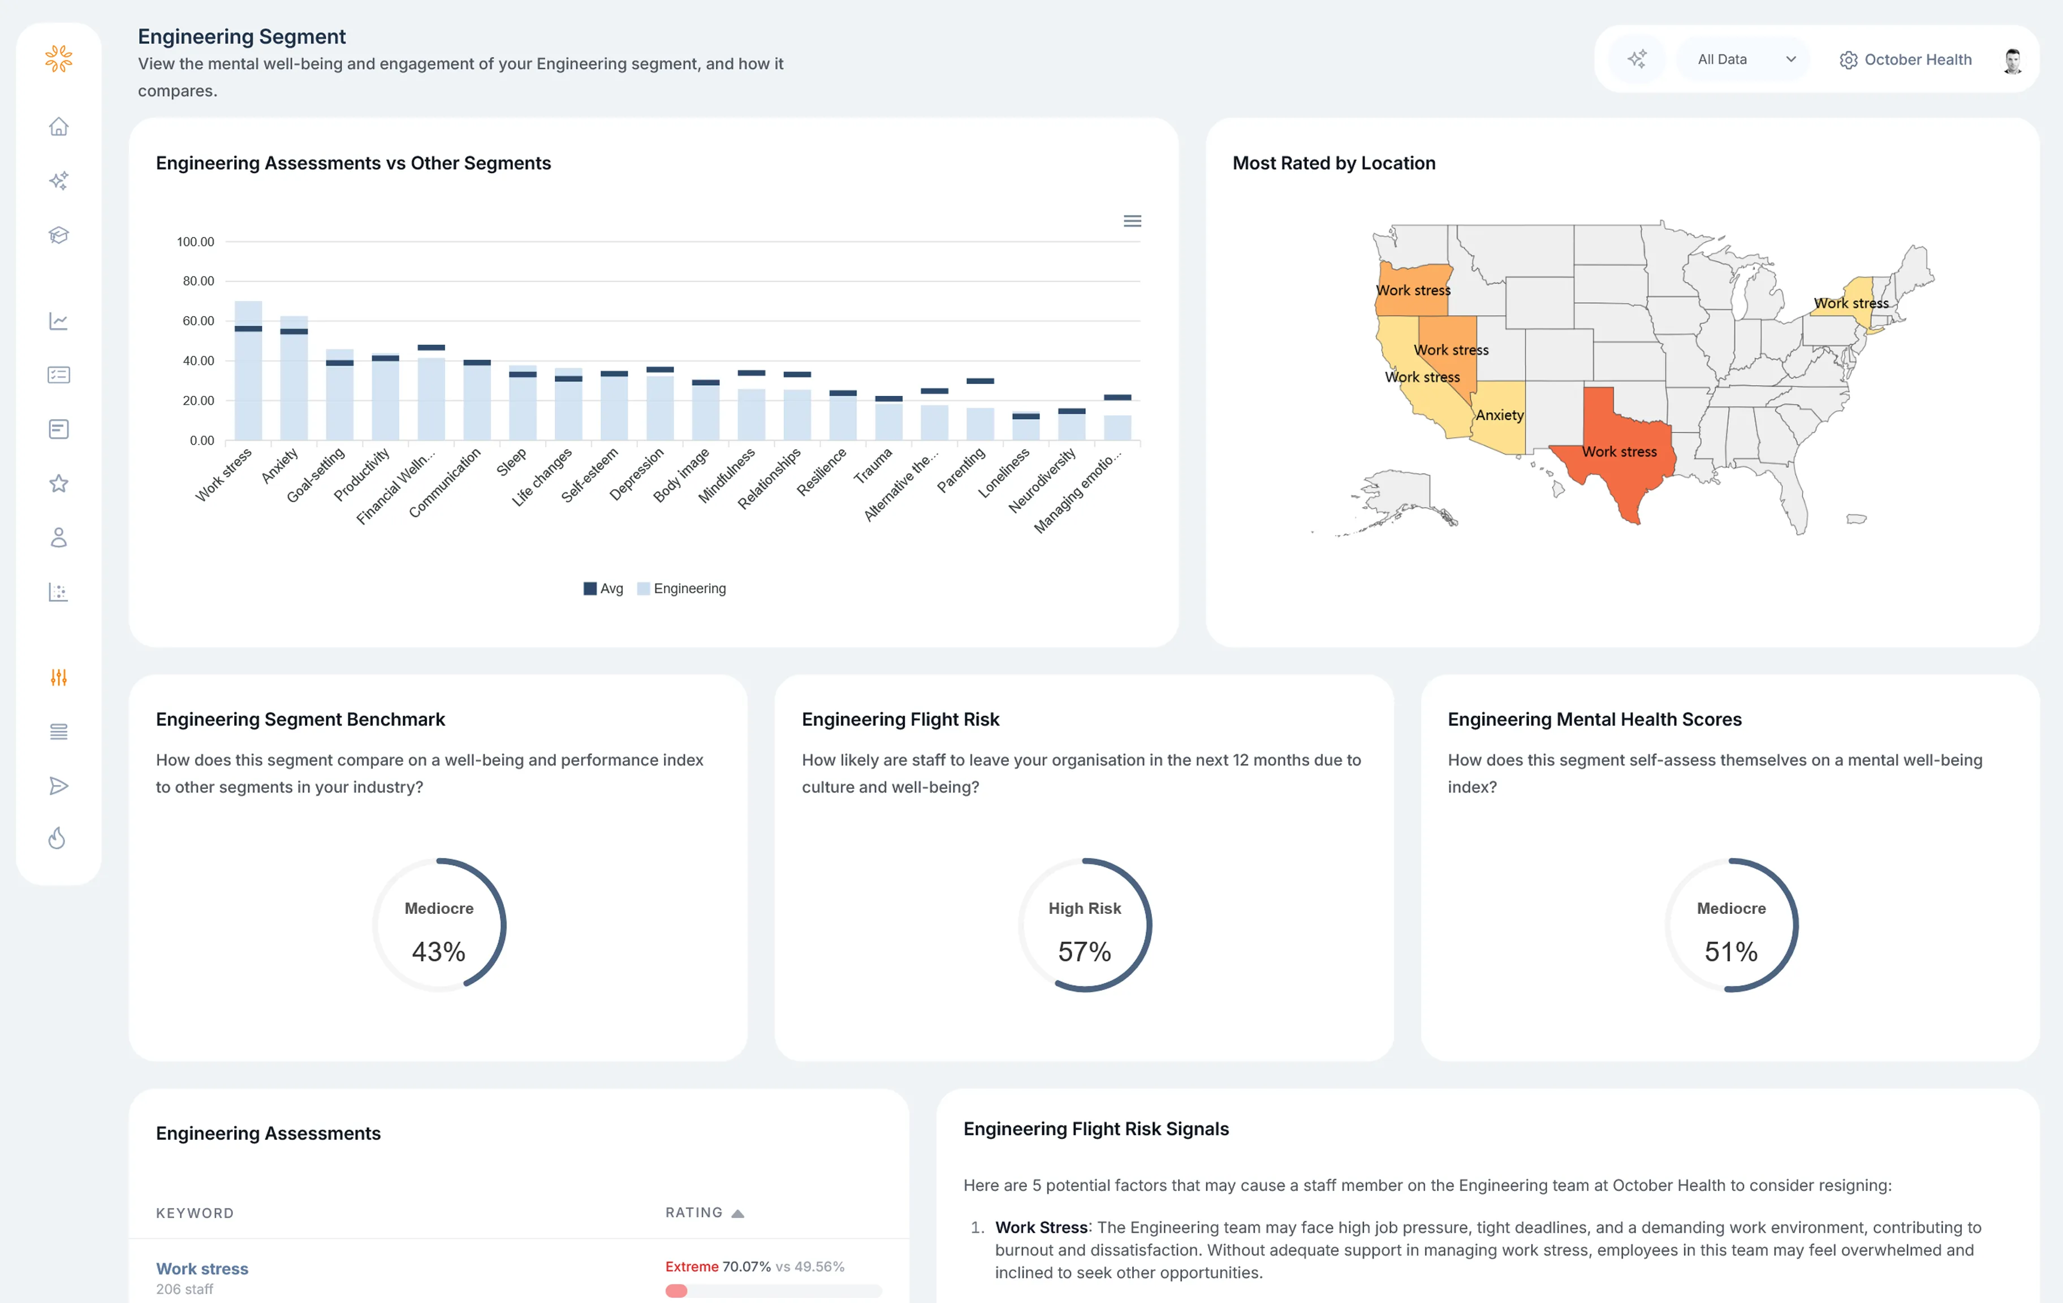Open the user profile icon in sidebar
The height and width of the screenshot is (1303, 2063).
pos(58,537)
